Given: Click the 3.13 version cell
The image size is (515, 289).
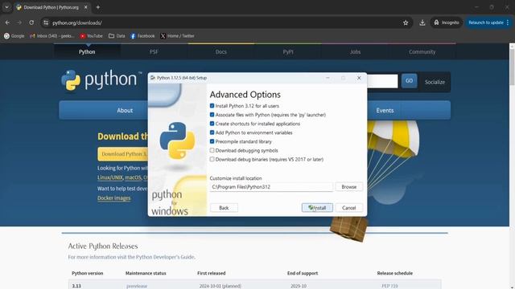Looking at the screenshot, I should pyautogui.click(x=76, y=286).
